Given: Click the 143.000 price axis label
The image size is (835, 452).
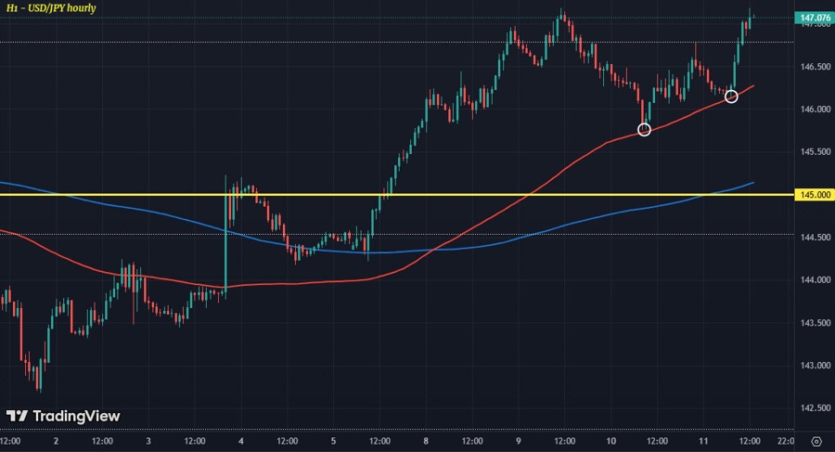Looking at the screenshot, I should click(x=816, y=365).
